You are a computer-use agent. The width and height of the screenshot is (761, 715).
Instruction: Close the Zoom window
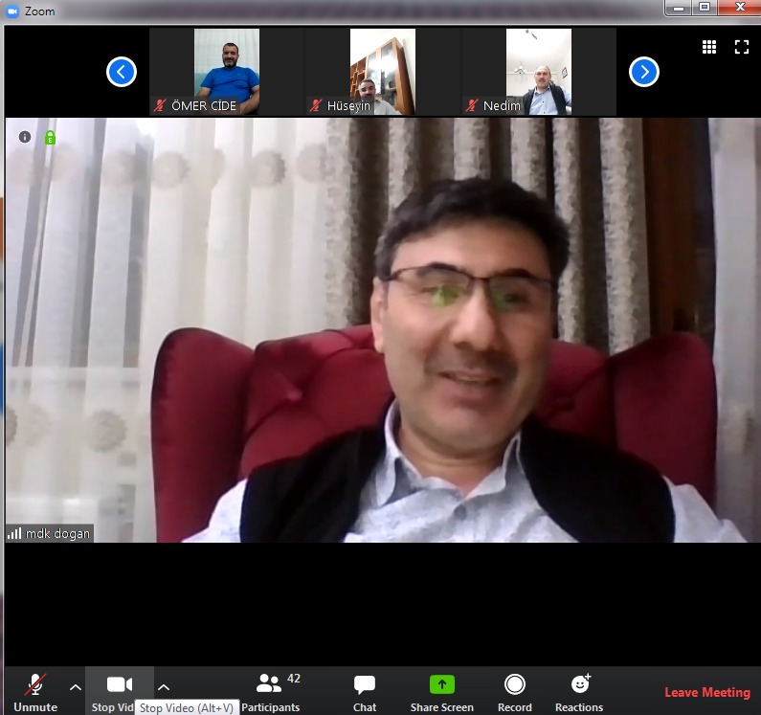coord(739,8)
